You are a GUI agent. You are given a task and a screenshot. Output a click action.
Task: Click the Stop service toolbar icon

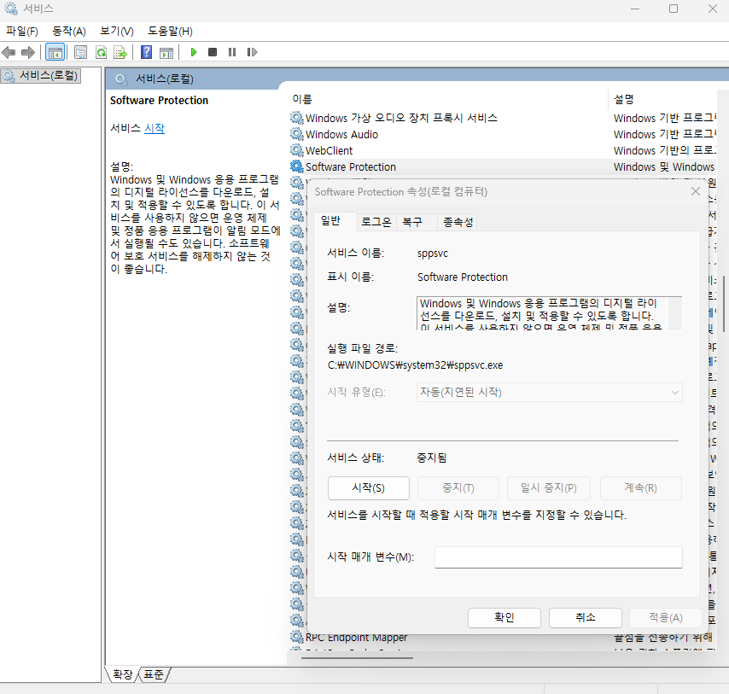point(213,52)
